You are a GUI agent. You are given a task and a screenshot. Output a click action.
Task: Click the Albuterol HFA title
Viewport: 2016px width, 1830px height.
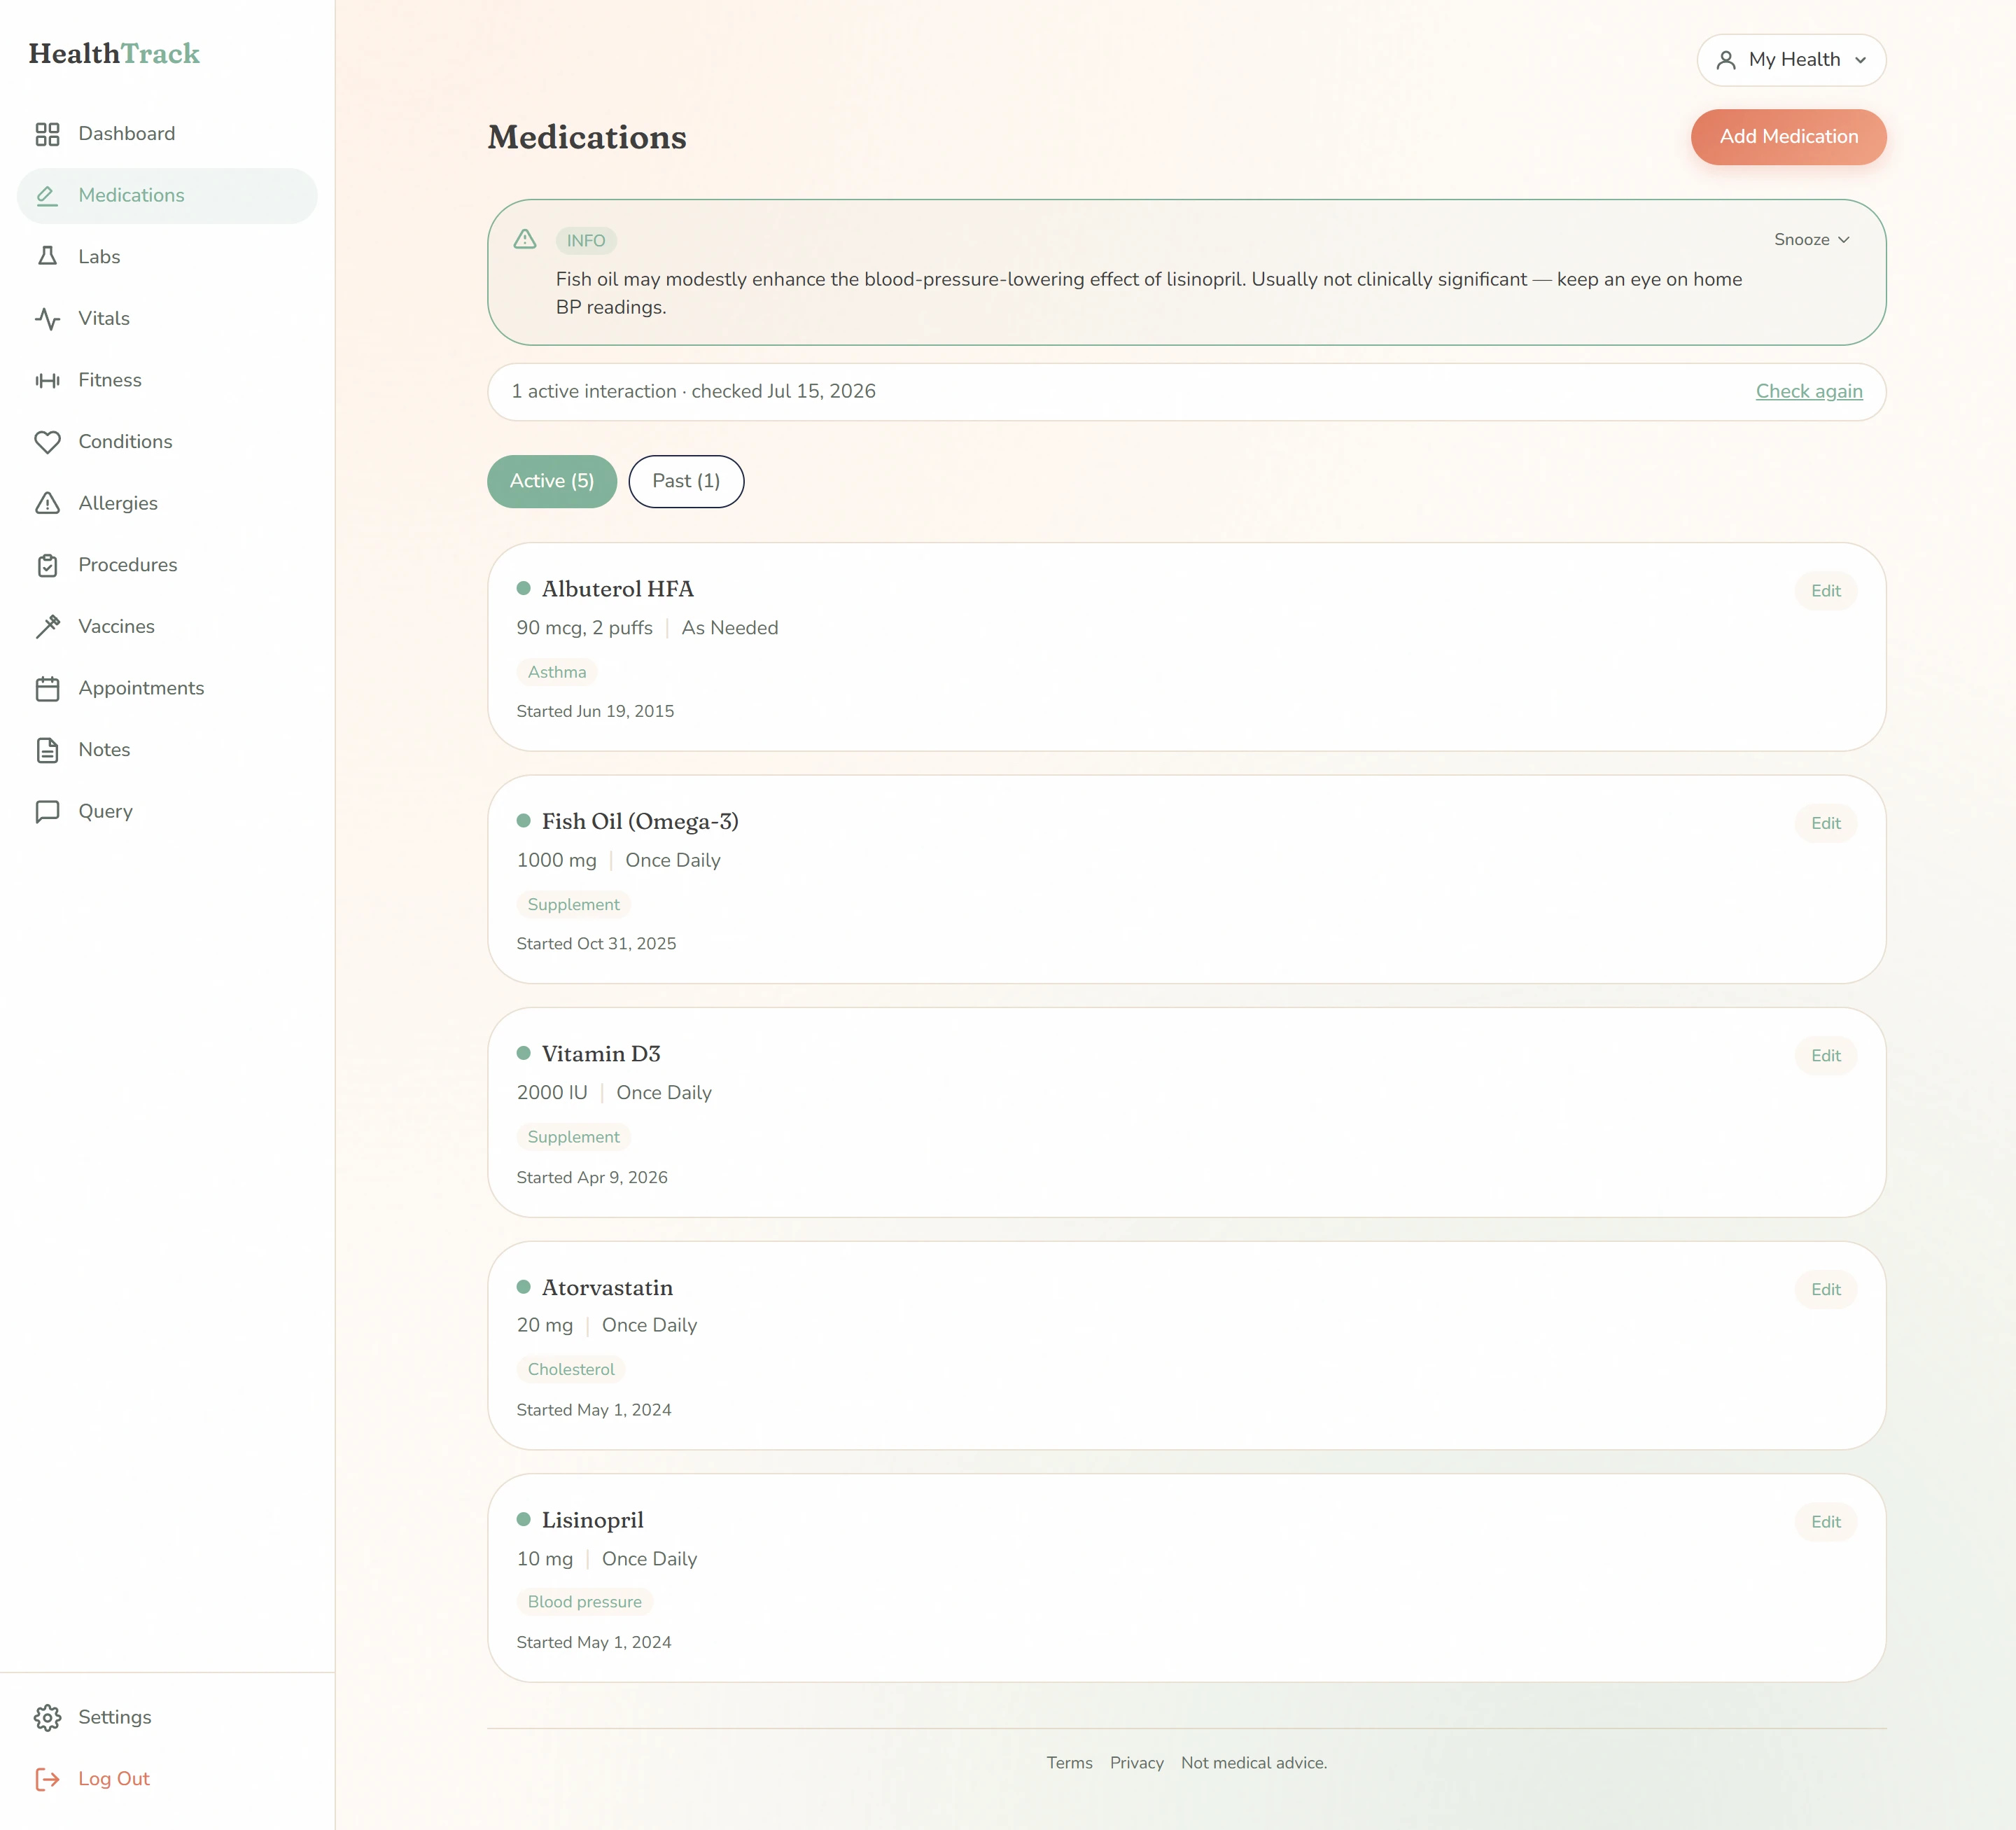pyautogui.click(x=617, y=589)
